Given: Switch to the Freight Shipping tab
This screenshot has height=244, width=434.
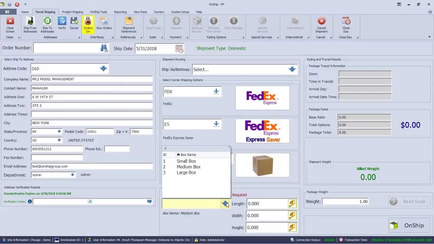Looking at the screenshot, I should click(73, 12).
